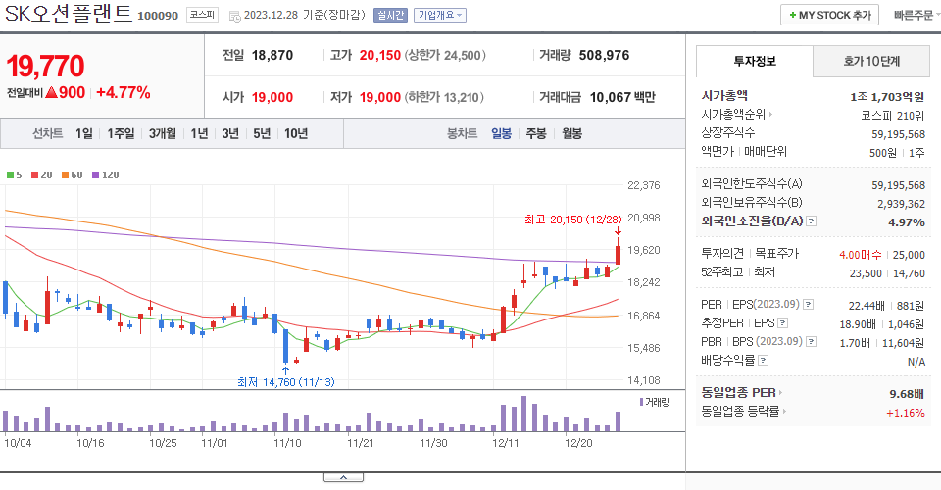This screenshot has height=490, width=941.
Task: Click the 4.00매수 investment opinion
Action: [x=860, y=255]
